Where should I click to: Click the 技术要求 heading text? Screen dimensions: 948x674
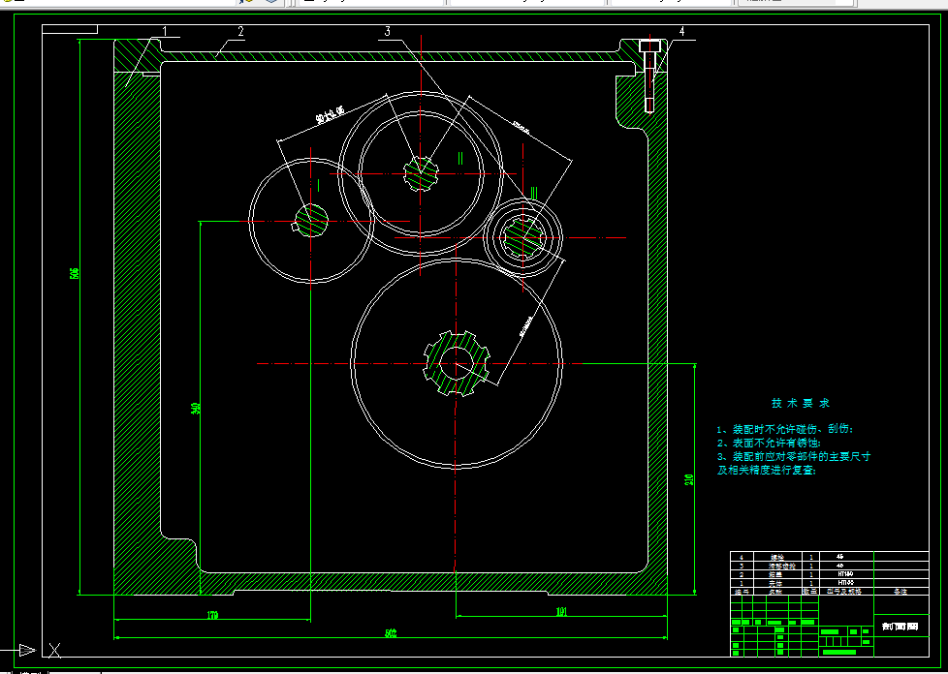[801, 403]
